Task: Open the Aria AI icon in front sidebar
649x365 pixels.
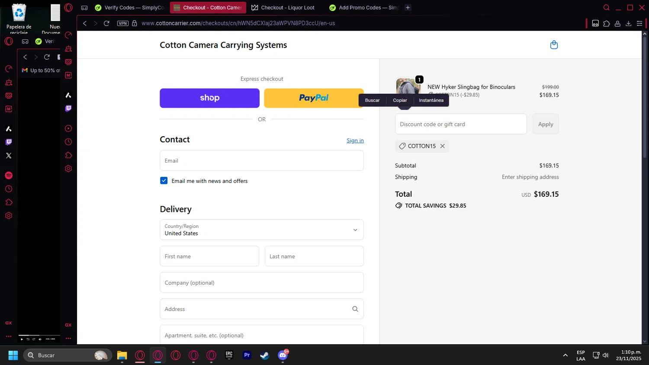Action: pyautogui.click(x=68, y=95)
